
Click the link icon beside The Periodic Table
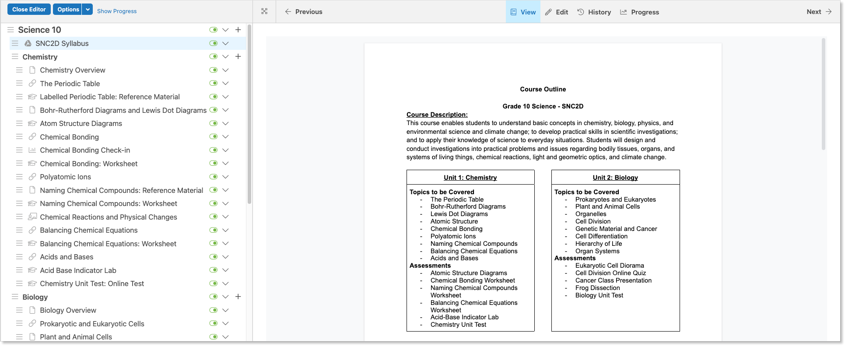(x=32, y=83)
